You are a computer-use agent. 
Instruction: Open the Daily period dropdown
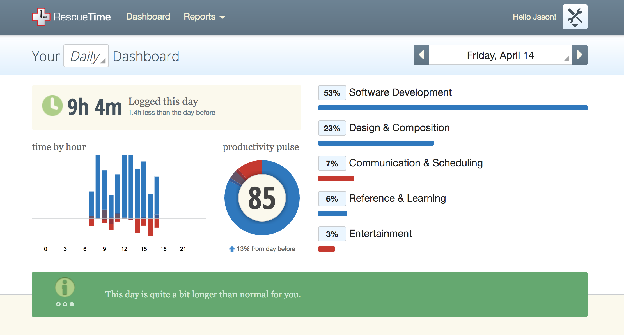pyautogui.click(x=86, y=56)
